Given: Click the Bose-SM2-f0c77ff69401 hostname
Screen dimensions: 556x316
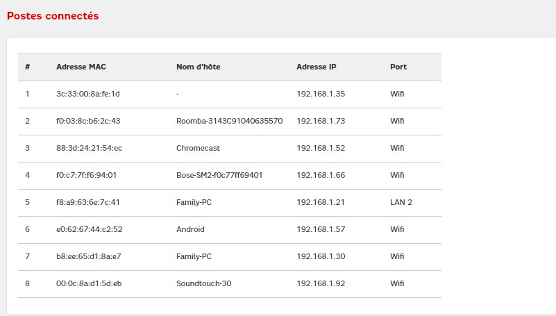Looking at the screenshot, I should (x=219, y=175).
